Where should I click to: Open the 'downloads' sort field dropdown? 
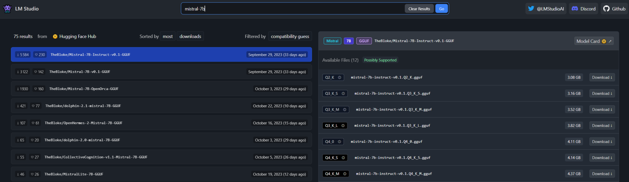pos(190,36)
